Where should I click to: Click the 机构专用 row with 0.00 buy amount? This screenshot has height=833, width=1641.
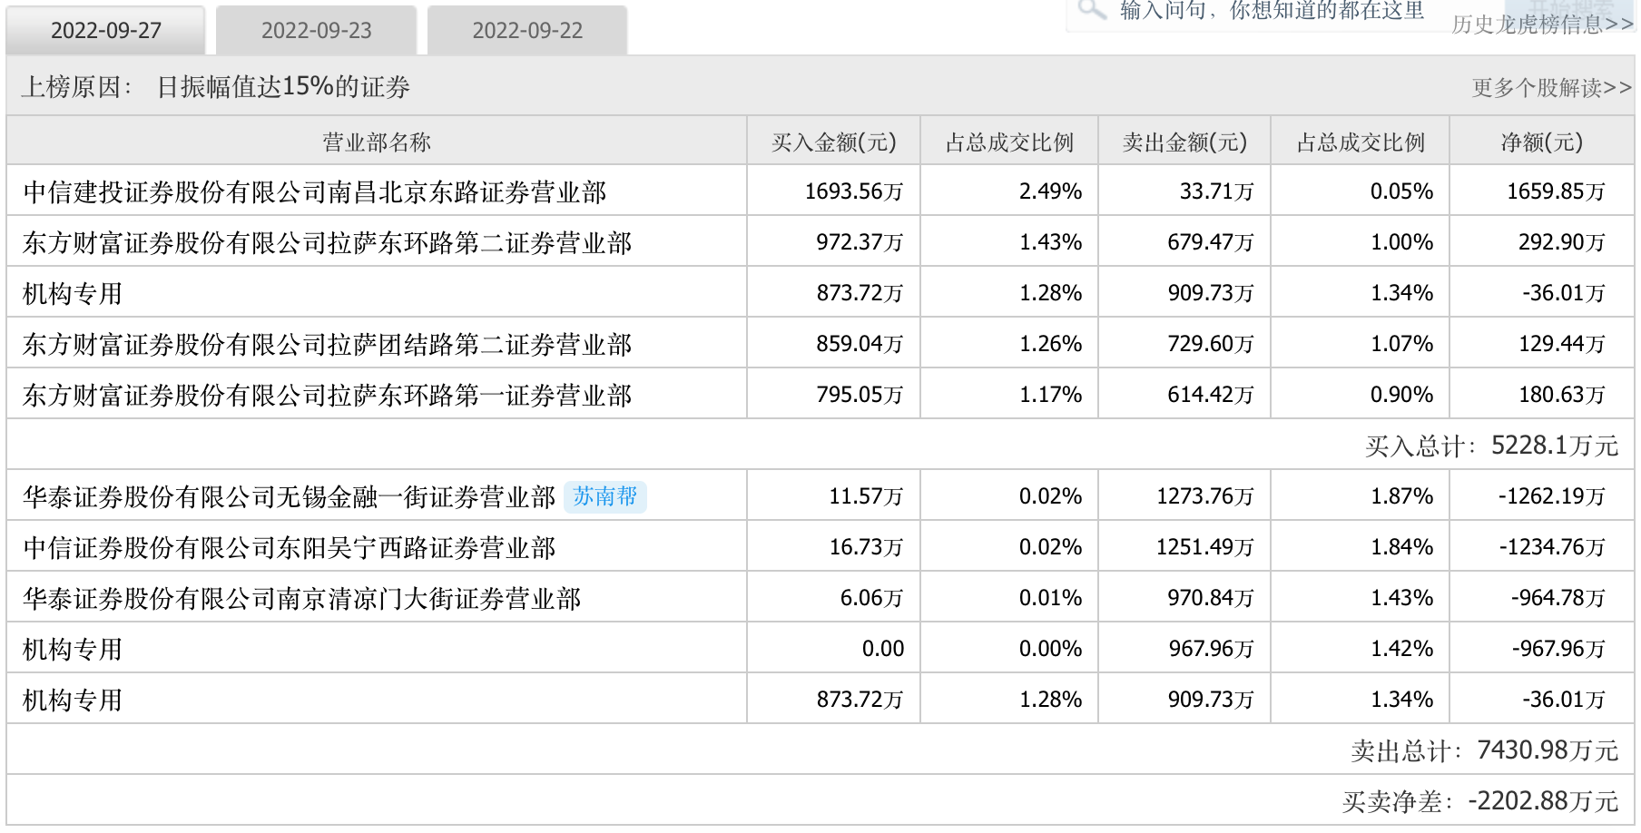[73, 650]
